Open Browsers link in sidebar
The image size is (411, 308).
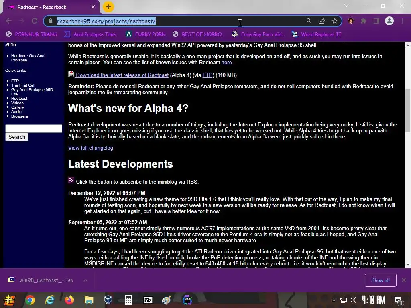19,116
